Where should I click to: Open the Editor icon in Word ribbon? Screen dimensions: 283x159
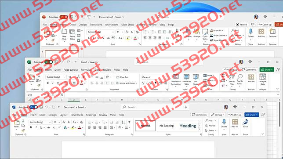click(246, 122)
